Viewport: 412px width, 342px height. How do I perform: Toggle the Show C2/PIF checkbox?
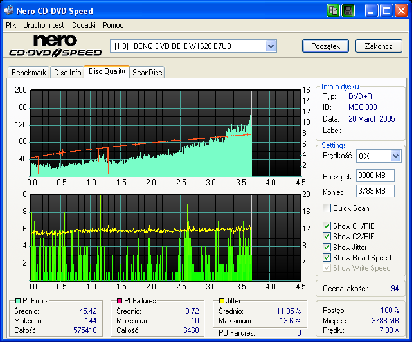[x=327, y=237]
